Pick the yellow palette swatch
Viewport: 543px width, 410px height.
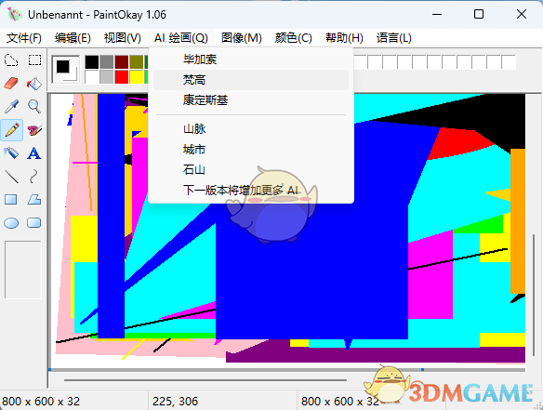[137, 77]
